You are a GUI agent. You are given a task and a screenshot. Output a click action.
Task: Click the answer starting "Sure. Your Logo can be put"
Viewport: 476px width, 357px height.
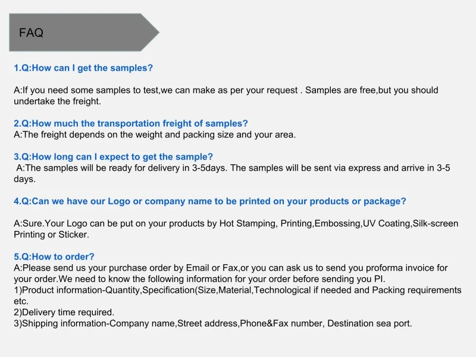click(236, 224)
